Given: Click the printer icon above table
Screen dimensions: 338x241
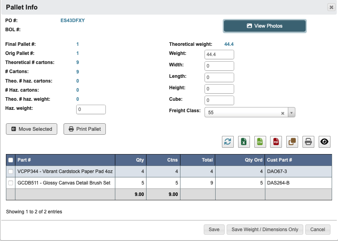Looking at the screenshot, I should click(308, 142).
